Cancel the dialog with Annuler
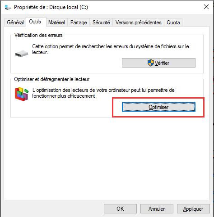Screen dimensions: 214x217 pyautogui.click(x=157, y=209)
